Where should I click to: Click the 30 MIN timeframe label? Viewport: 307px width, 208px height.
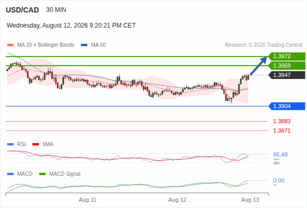[x=56, y=10]
